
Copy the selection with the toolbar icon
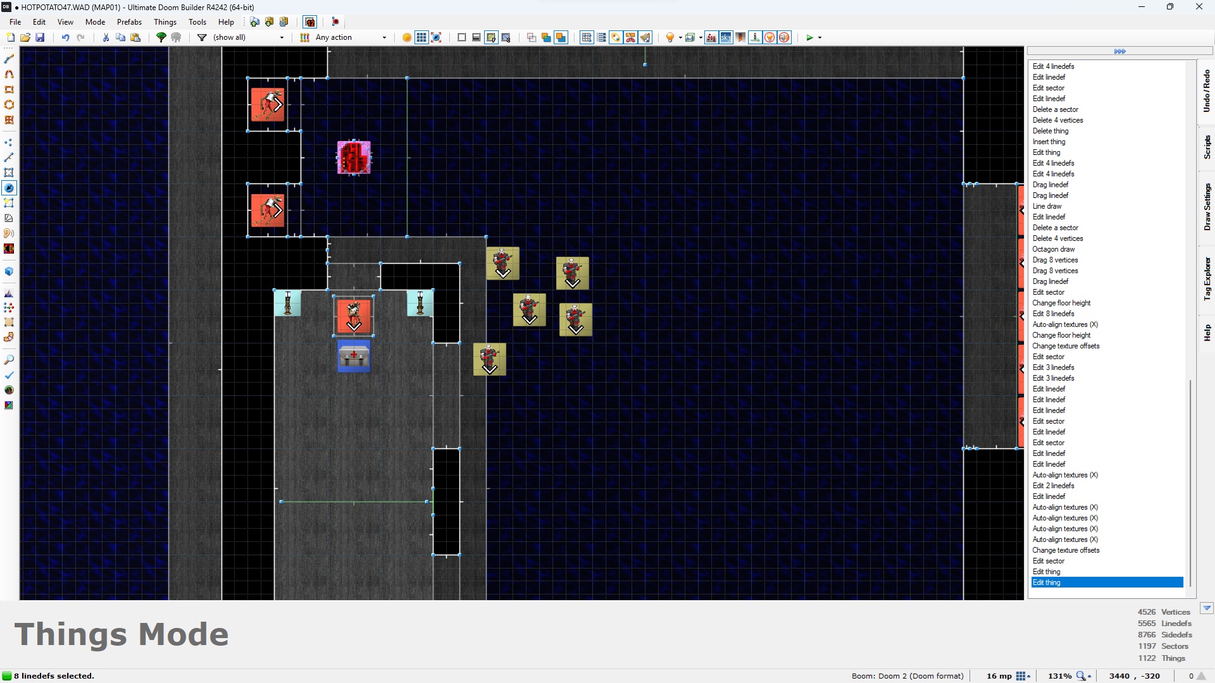(x=120, y=38)
